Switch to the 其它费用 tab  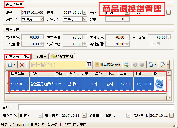(40, 56)
